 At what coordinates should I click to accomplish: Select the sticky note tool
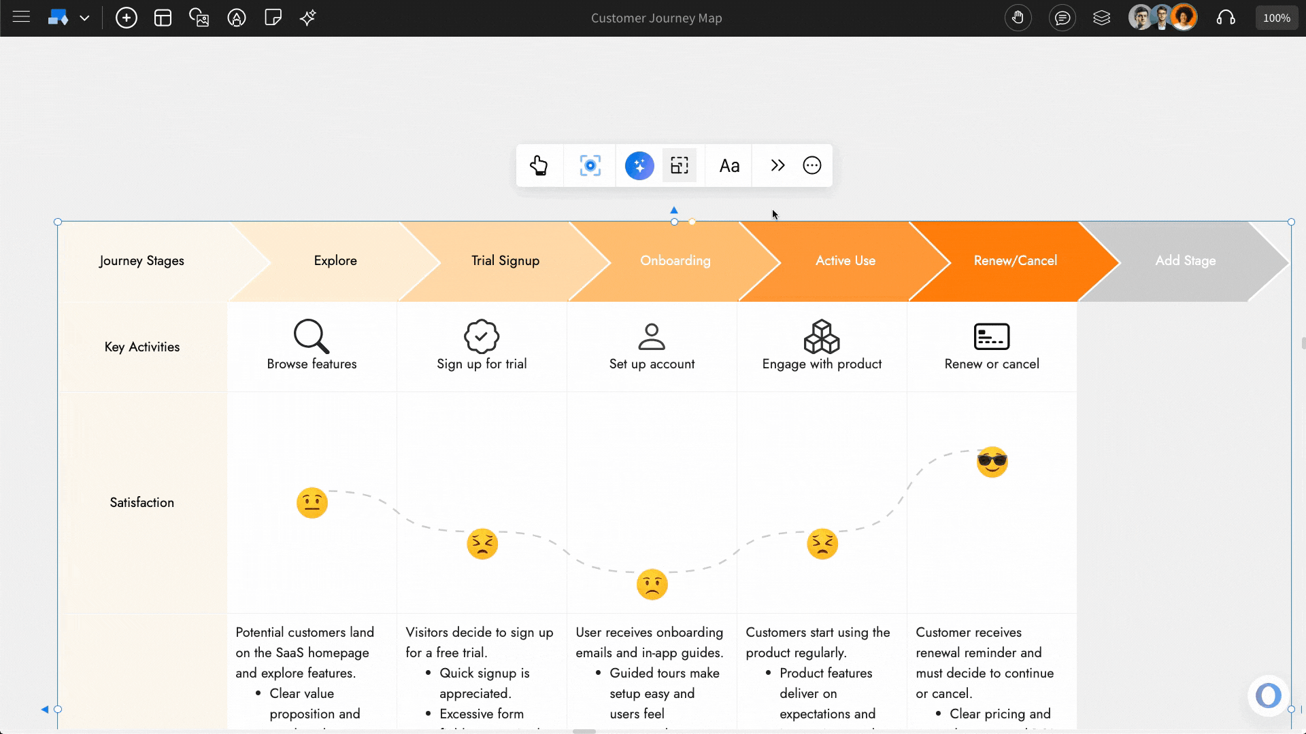pyautogui.click(x=273, y=18)
